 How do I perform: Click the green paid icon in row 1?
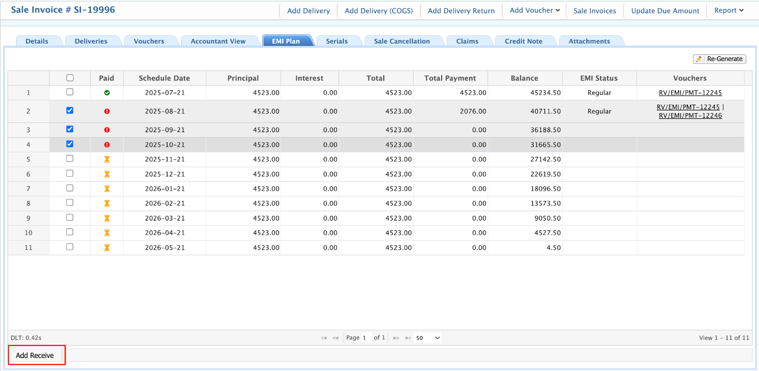[x=107, y=93]
